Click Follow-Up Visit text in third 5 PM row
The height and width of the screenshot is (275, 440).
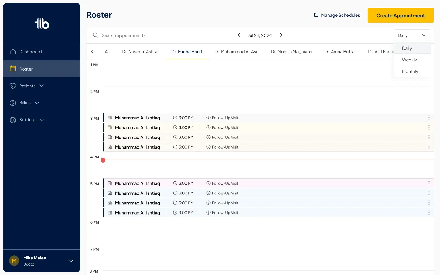(x=225, y=203)
